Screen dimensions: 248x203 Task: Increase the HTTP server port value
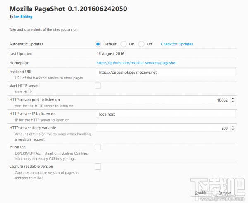click(x=233, y=98)
